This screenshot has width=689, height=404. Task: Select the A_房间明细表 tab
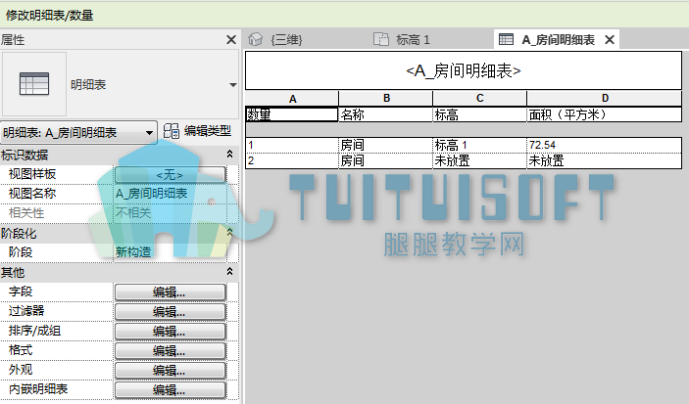point(558,40)
